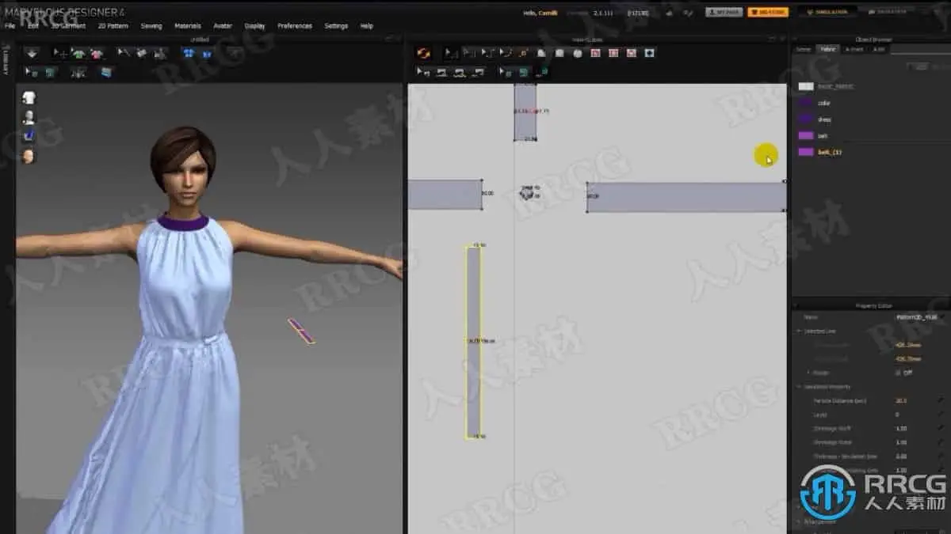Click the shirt icon in 3D view sidebar
Screen dimensions: 951x534
click(x=29, y=97)
